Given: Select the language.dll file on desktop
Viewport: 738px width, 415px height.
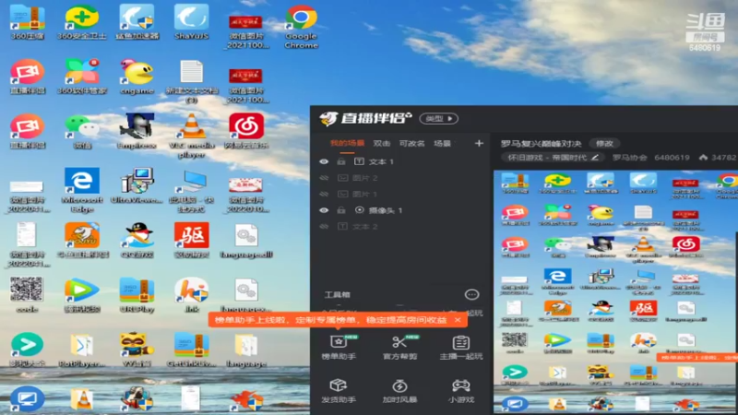Looking at the screenshot, I should pyautogui.click(x=246, y=241).
